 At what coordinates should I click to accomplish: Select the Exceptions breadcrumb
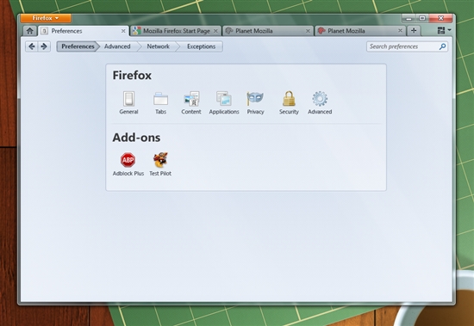coord(201,46)
